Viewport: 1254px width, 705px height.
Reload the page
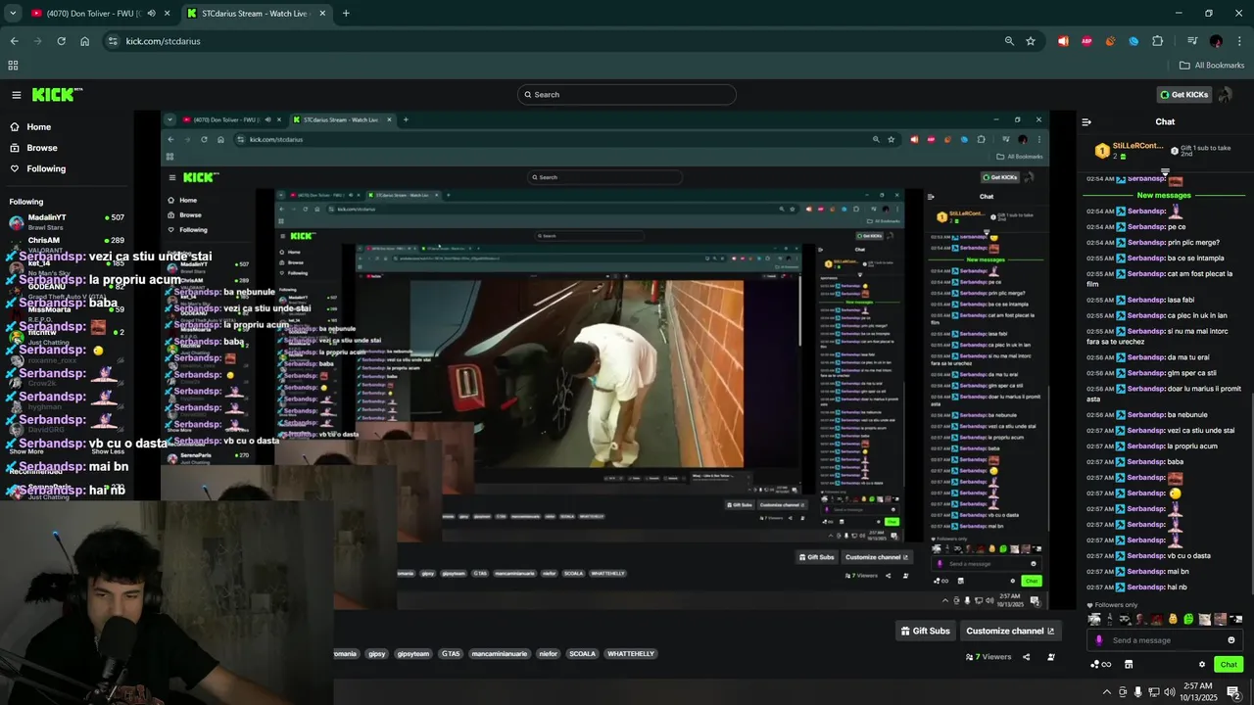(x=61, y=41)
